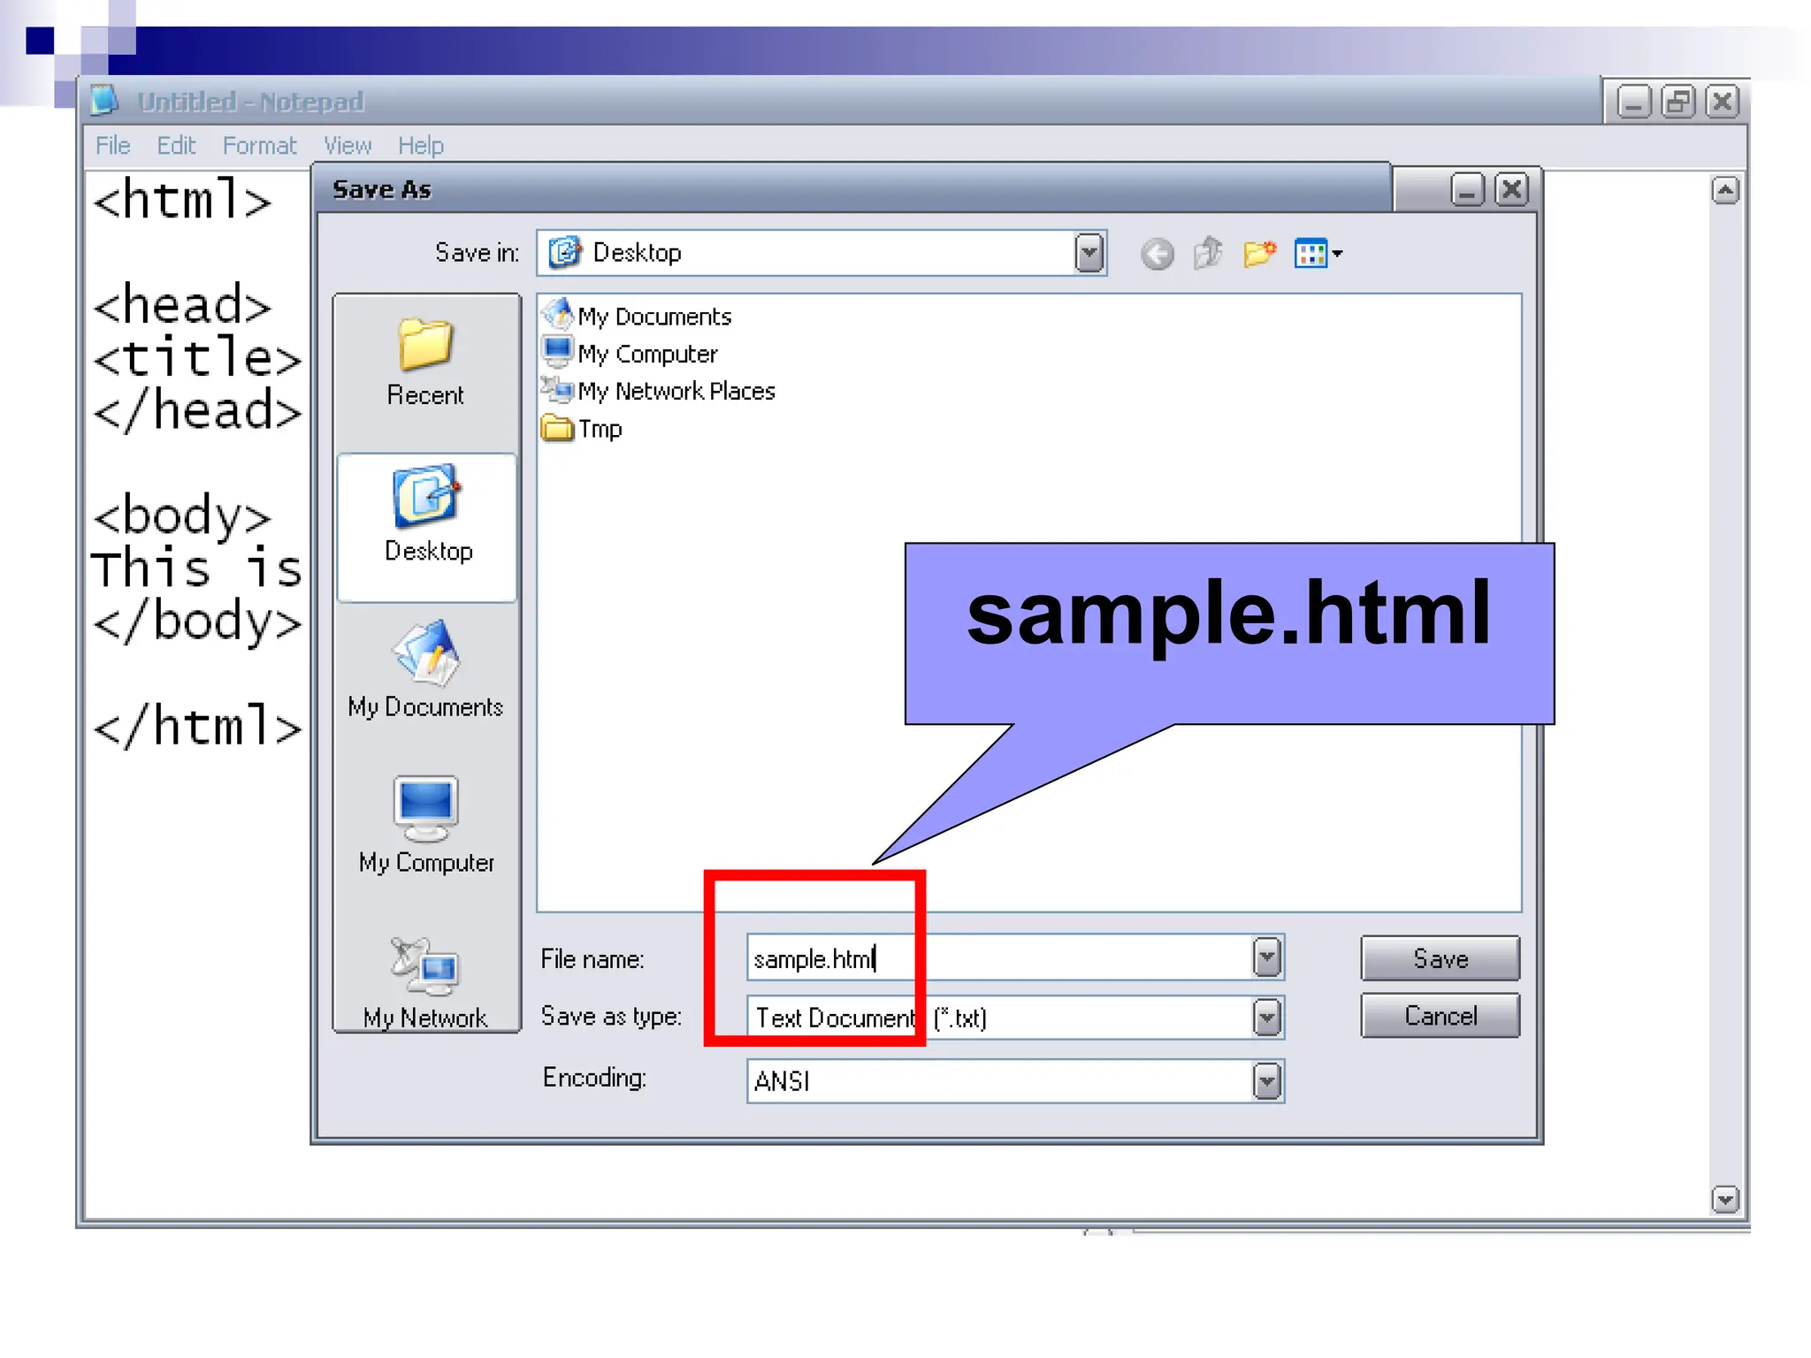This screenshot has height=1358, width=1811.
Task: Click the Back arrow icon in Save As toolbar
Action: [1157, 255]
